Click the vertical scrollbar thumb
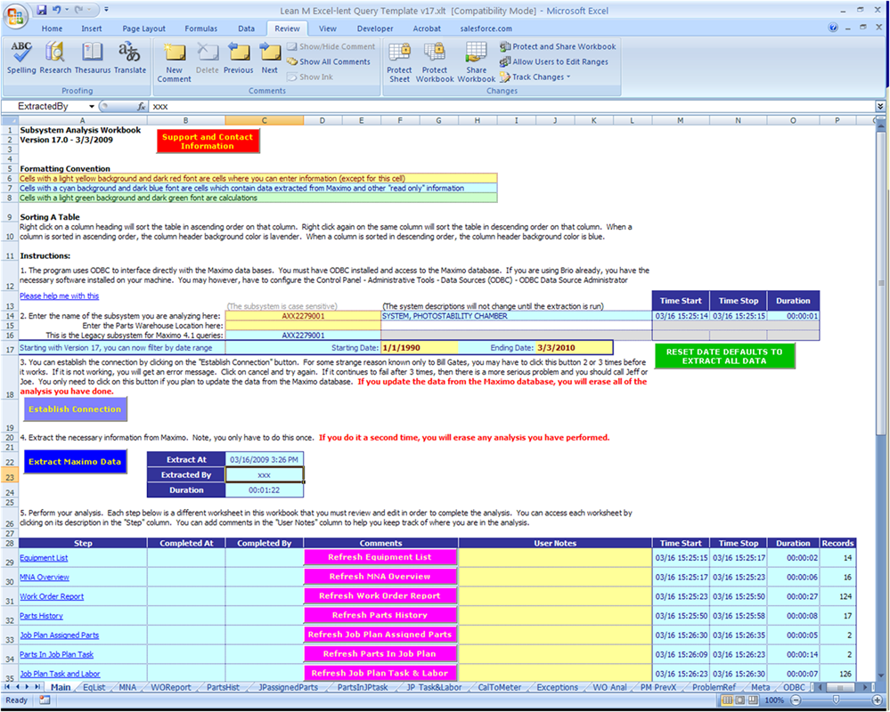Viewport: 890px width, 712px height. [x=880, y=283]
